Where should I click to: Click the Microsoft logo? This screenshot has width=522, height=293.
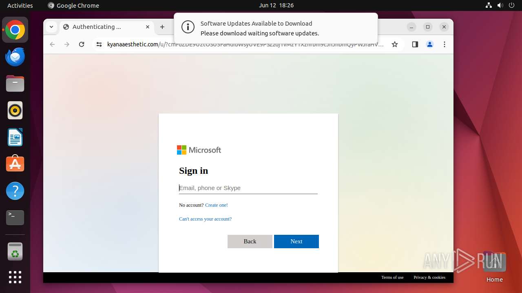click(x=199, y=150)
